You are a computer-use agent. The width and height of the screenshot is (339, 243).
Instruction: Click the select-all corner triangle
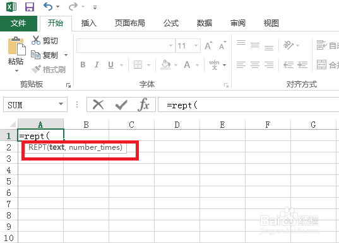[13, 124]
